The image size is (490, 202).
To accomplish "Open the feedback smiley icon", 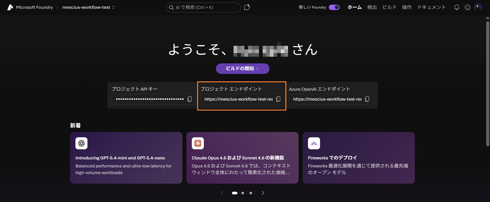I will tap(468, 7).
